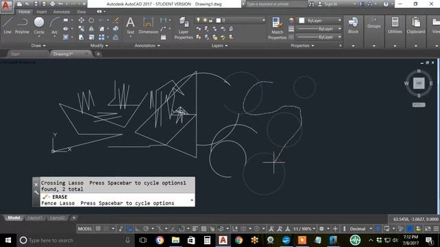Open the AutoCAD application menu button

pyautogui.click(x=6, y=6)
